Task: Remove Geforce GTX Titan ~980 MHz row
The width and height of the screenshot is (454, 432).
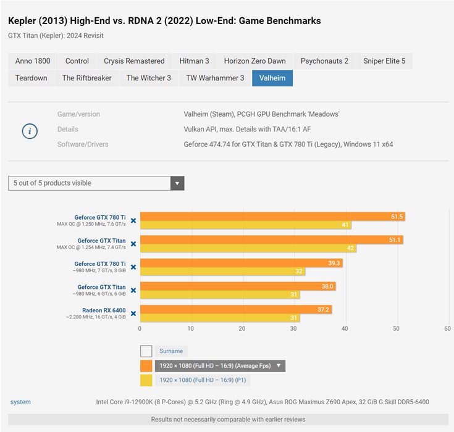Action: 133,290
